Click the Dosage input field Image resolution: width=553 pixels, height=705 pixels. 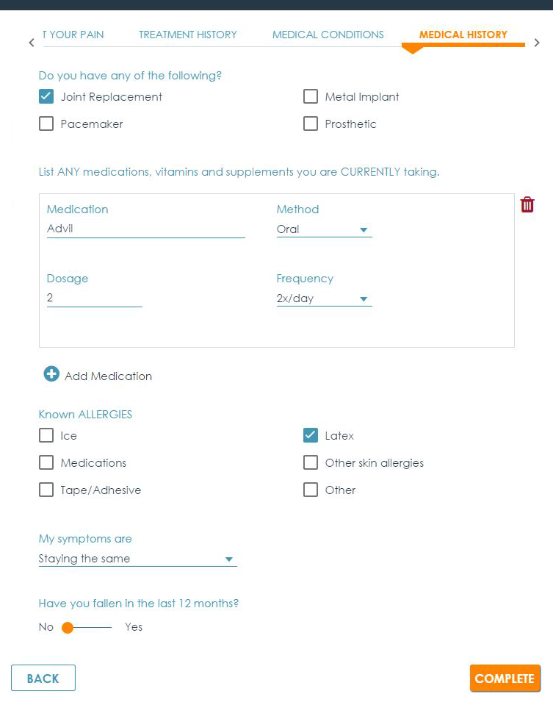(x=94, y=298)
